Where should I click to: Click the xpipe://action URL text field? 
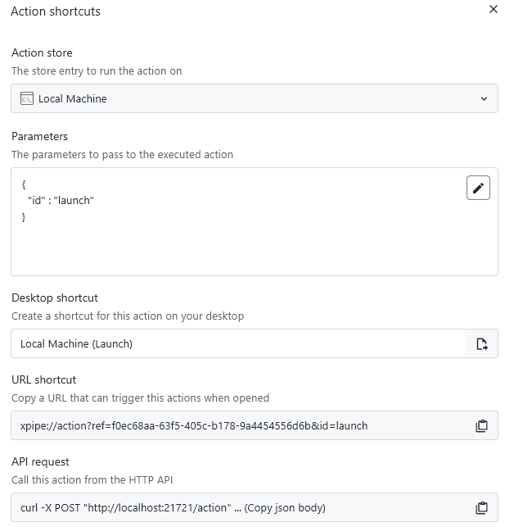[237, 426]
